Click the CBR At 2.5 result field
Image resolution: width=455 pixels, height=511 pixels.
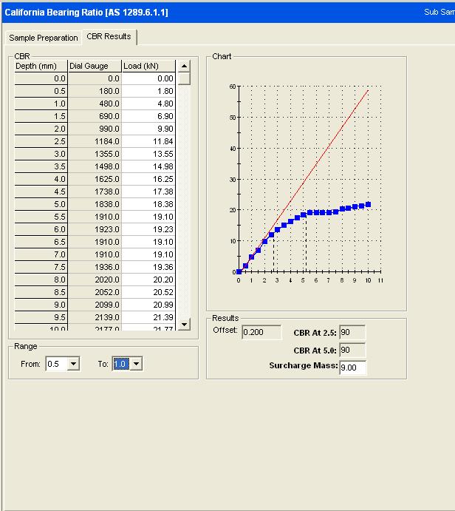click(x=352, y=333)
